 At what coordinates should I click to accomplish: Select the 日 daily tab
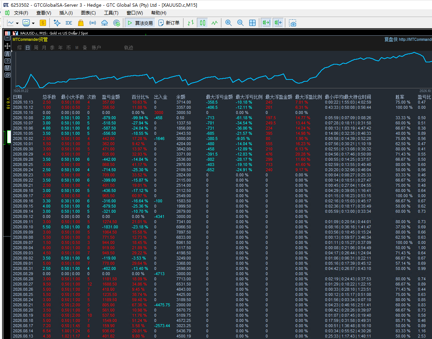click(x=27, y=48)
